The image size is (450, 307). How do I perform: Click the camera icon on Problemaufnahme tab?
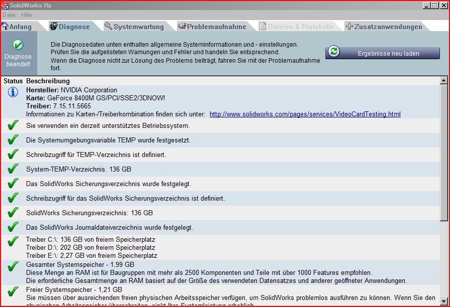point(182,26)
